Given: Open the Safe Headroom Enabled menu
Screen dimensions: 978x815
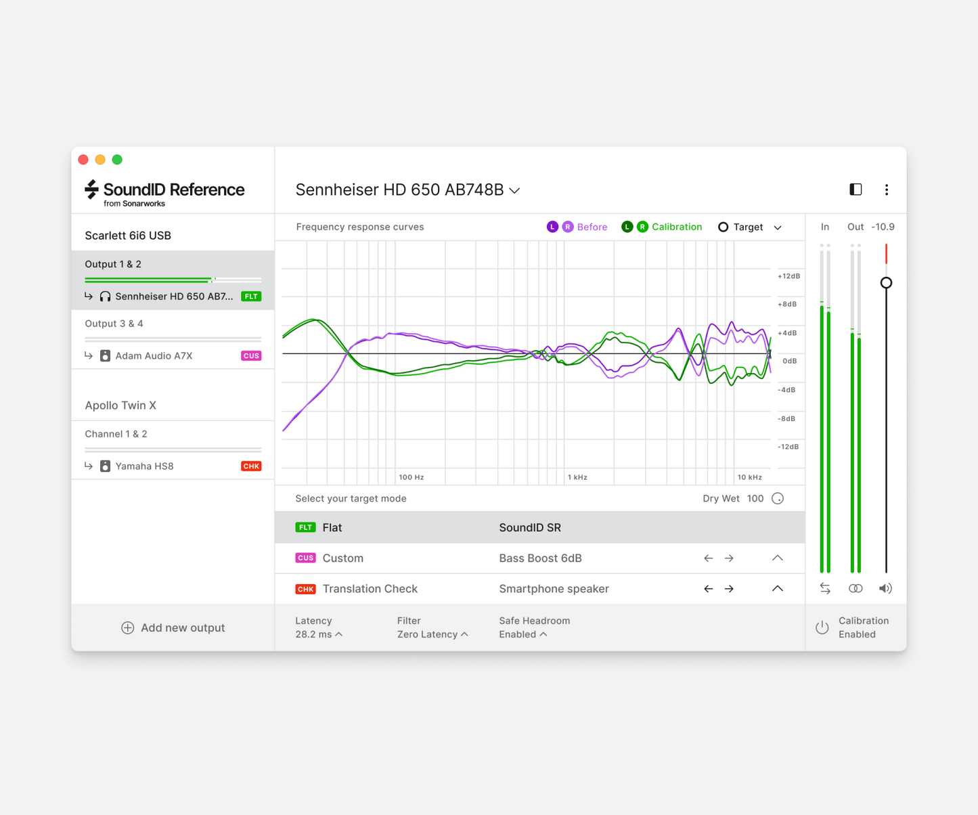Looking at the screenshot, I should (523, 634).
